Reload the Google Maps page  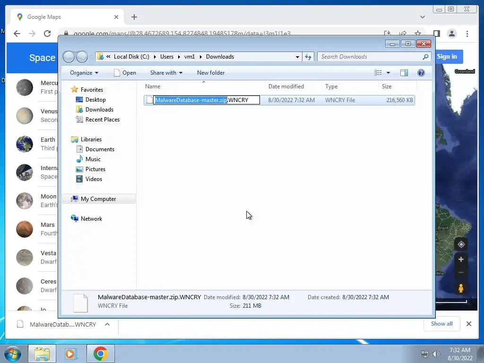(47, 34)
